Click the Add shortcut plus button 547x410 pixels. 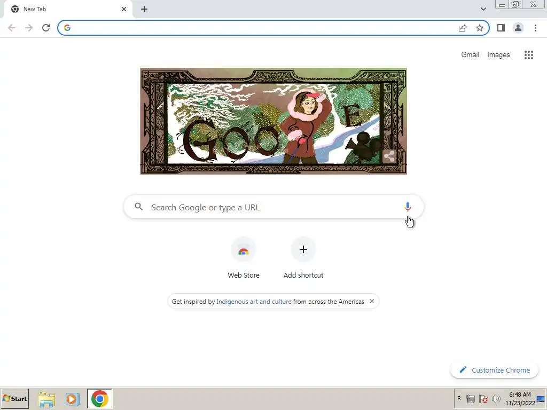click(x=303, y=249)
